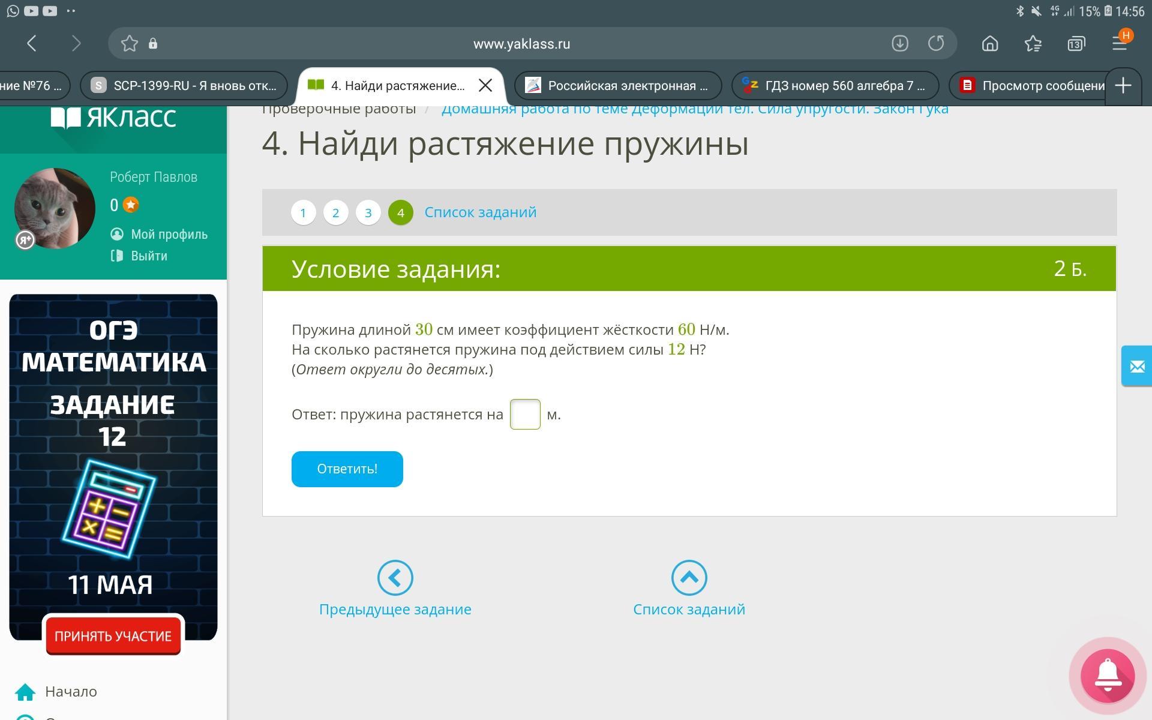Click the answer input field

click(x=525, y=414)
